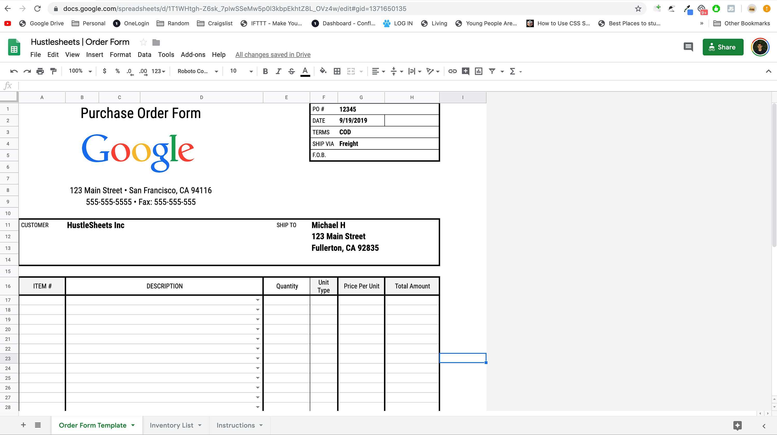Open comment history icon near Share
The image size is (777, 435).
(688, 47)
